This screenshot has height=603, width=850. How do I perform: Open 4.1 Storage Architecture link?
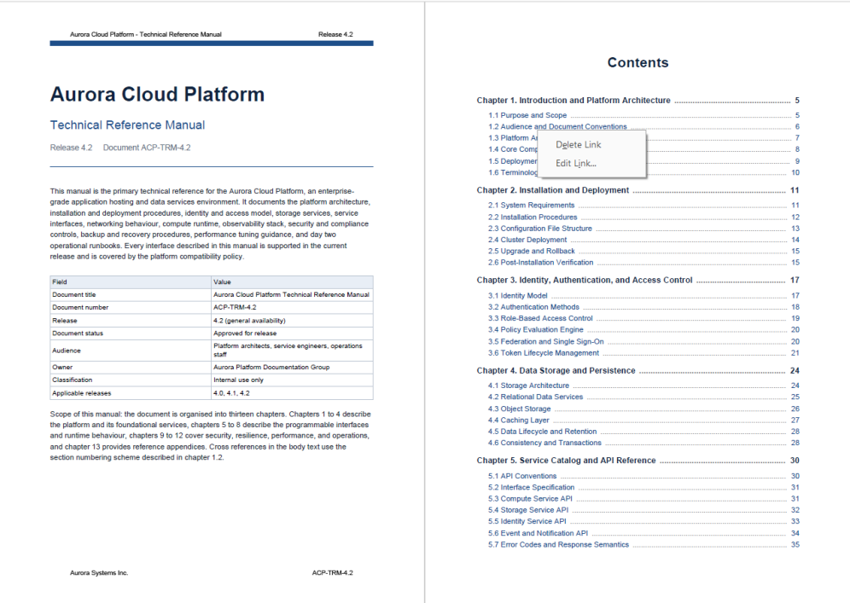point(528,386)
